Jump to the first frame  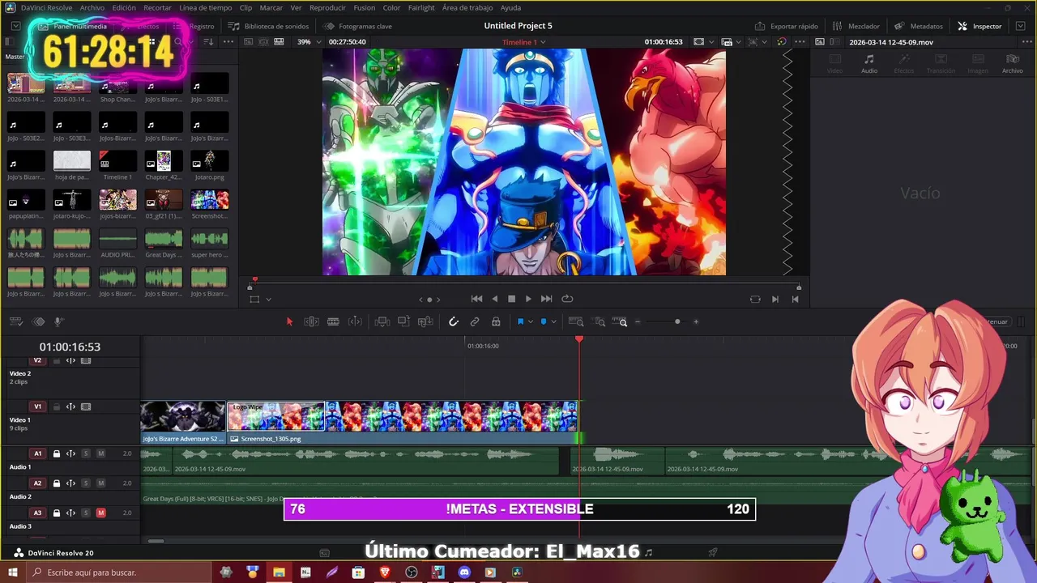click(476, 299)
